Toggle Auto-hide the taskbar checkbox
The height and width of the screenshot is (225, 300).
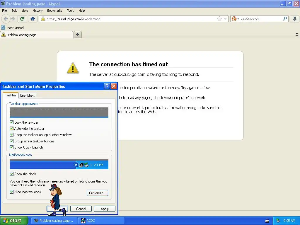point(11,129)
